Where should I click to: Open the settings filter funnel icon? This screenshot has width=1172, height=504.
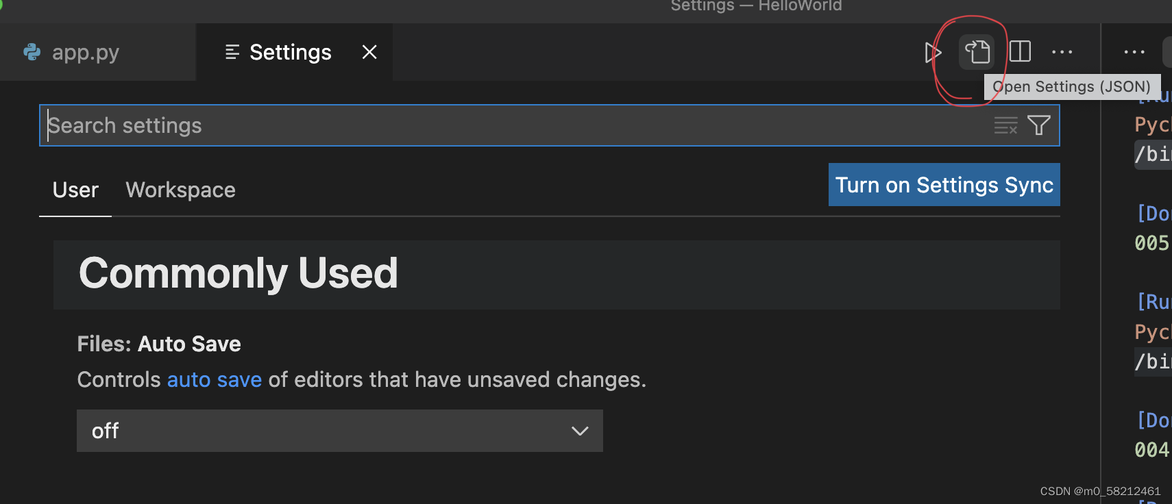pos(1038,125)
